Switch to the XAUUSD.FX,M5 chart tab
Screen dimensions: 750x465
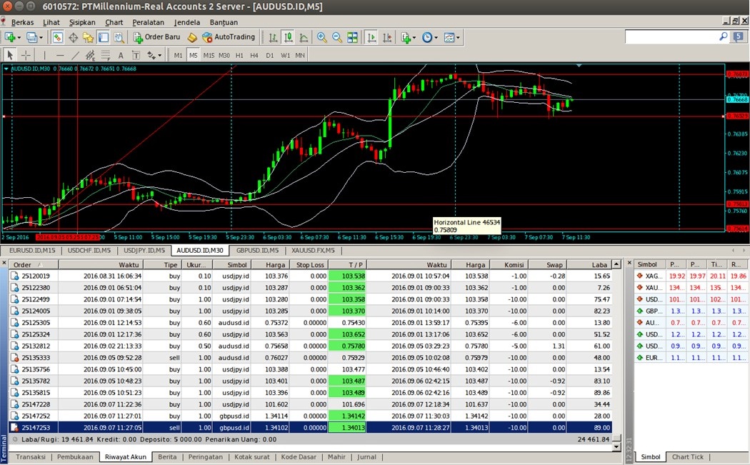pos(314,250)
